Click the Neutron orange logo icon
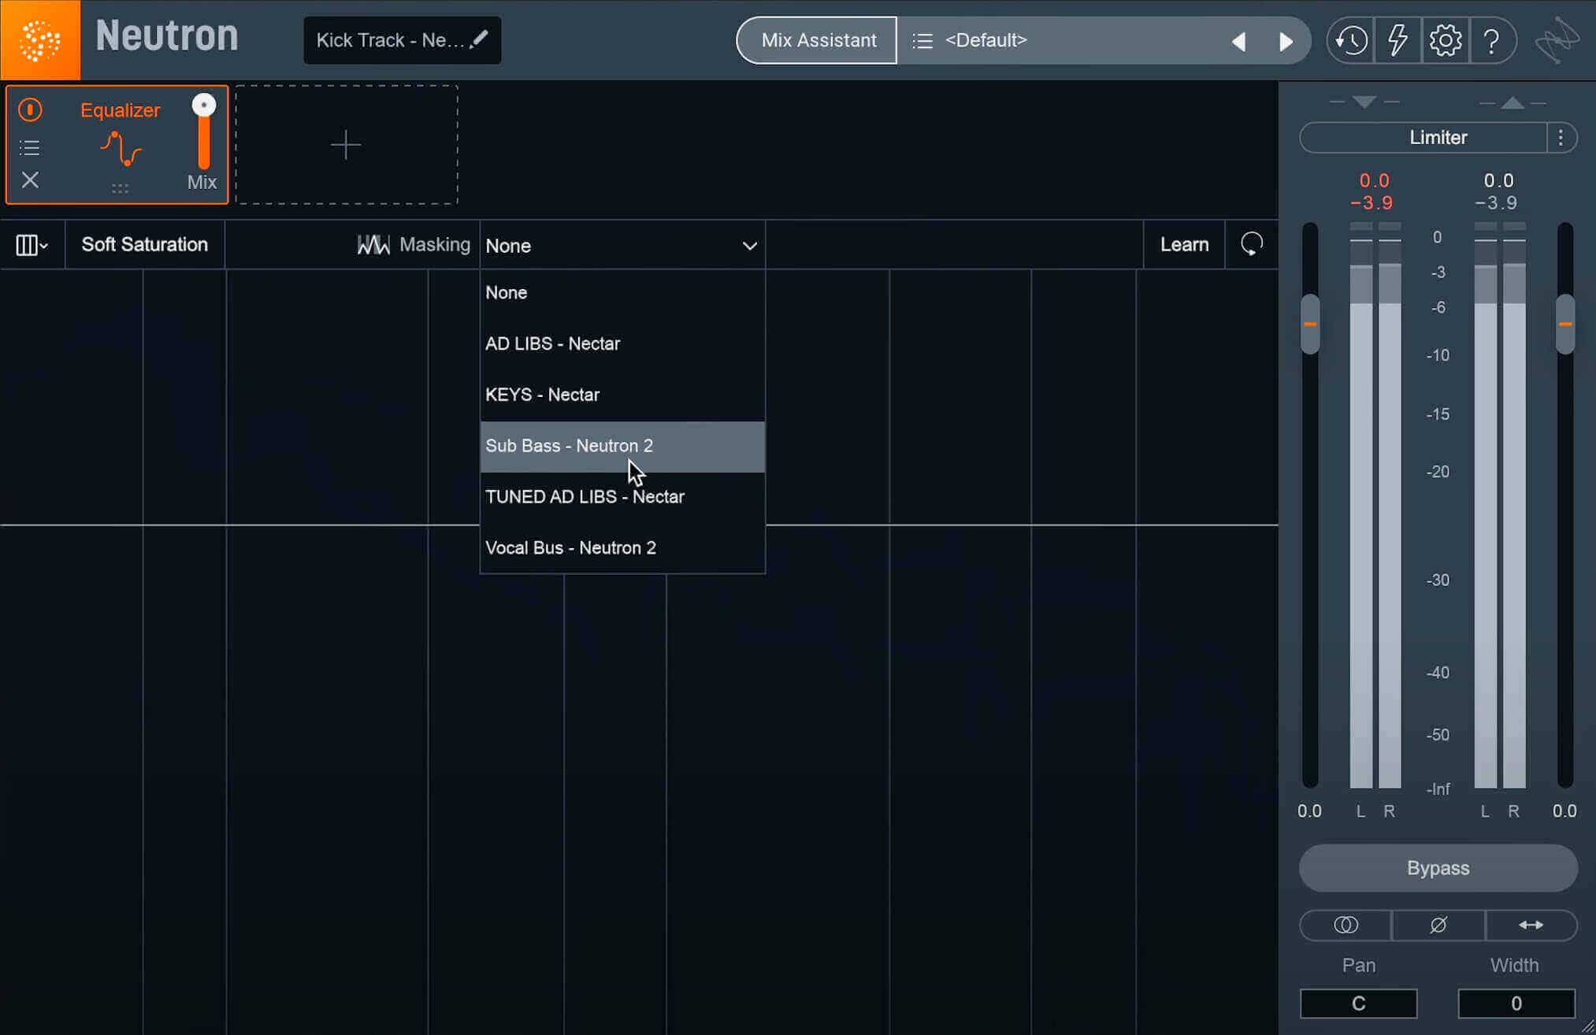The image size is (1596, 1035). 40,40
